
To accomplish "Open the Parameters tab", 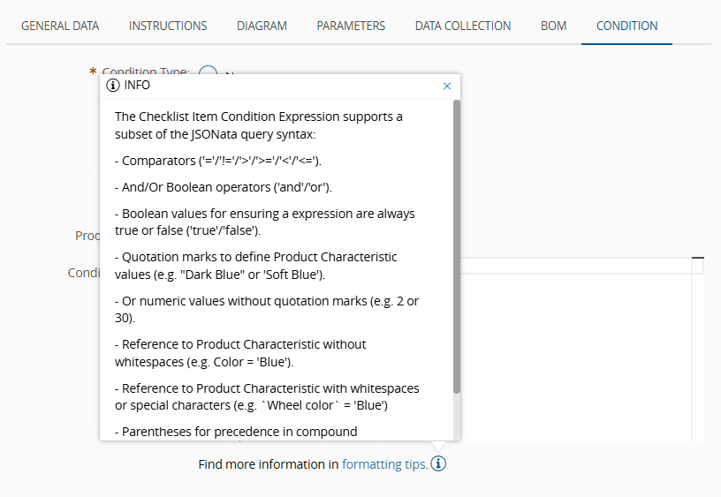I will [x=351, y=26].
